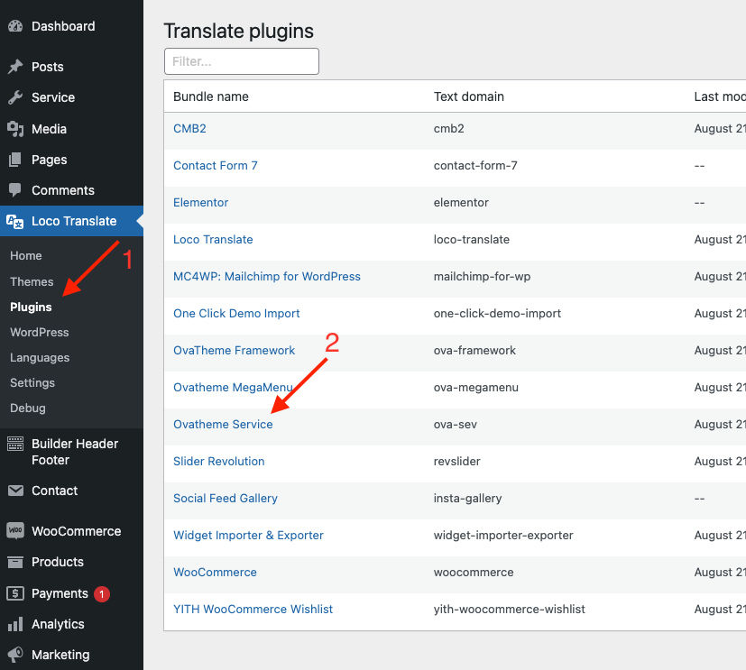Sort by Bundle name column header

(211, 96)
